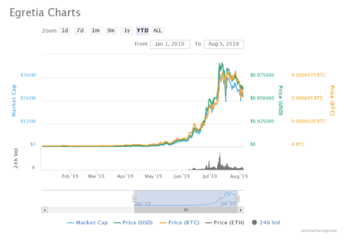Edit the From date field Jan 1, 2019
Image resolution: width=363 pixels, height=240 pixels.
point(170,44)
